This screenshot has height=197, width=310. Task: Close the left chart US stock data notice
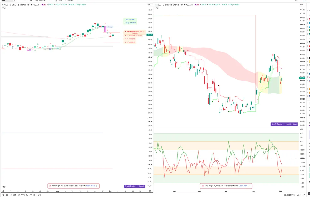coord(97,186)
